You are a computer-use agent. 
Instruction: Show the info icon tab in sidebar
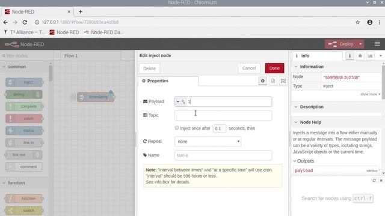tap(350, 56)
